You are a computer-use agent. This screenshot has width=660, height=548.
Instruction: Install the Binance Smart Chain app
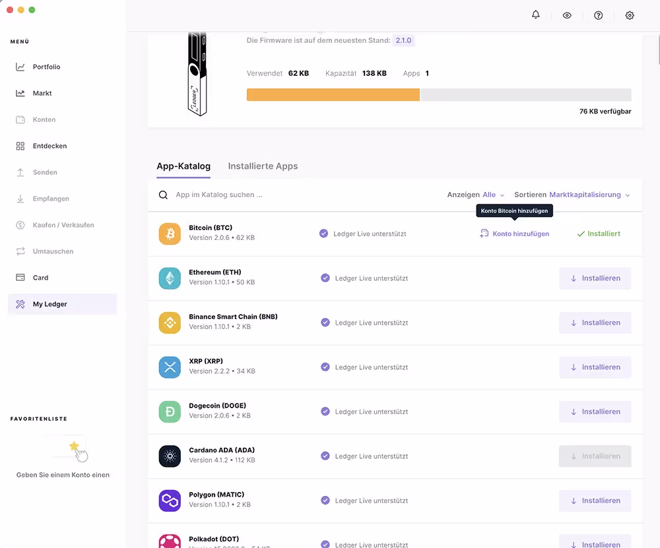[595, 322]
